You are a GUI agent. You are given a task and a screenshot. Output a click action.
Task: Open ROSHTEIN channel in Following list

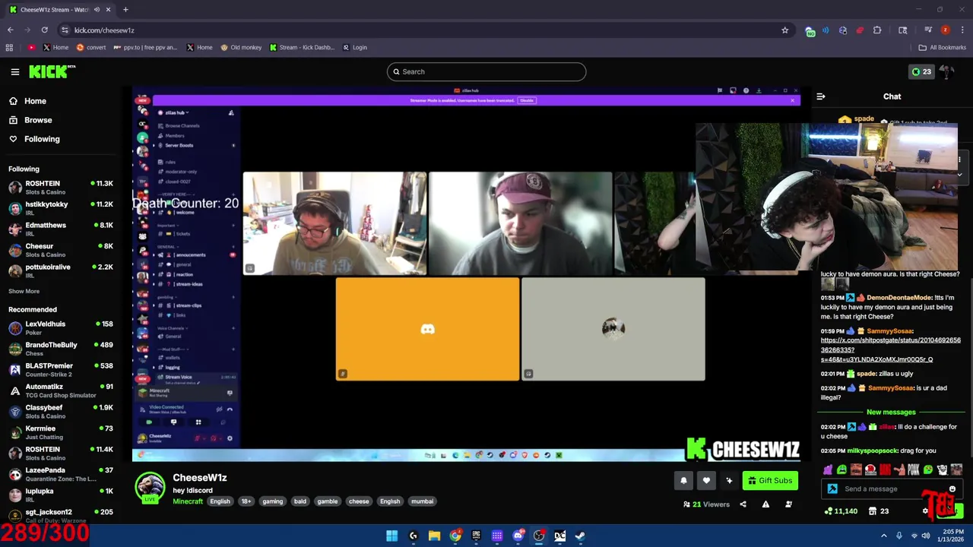(61, 187)
